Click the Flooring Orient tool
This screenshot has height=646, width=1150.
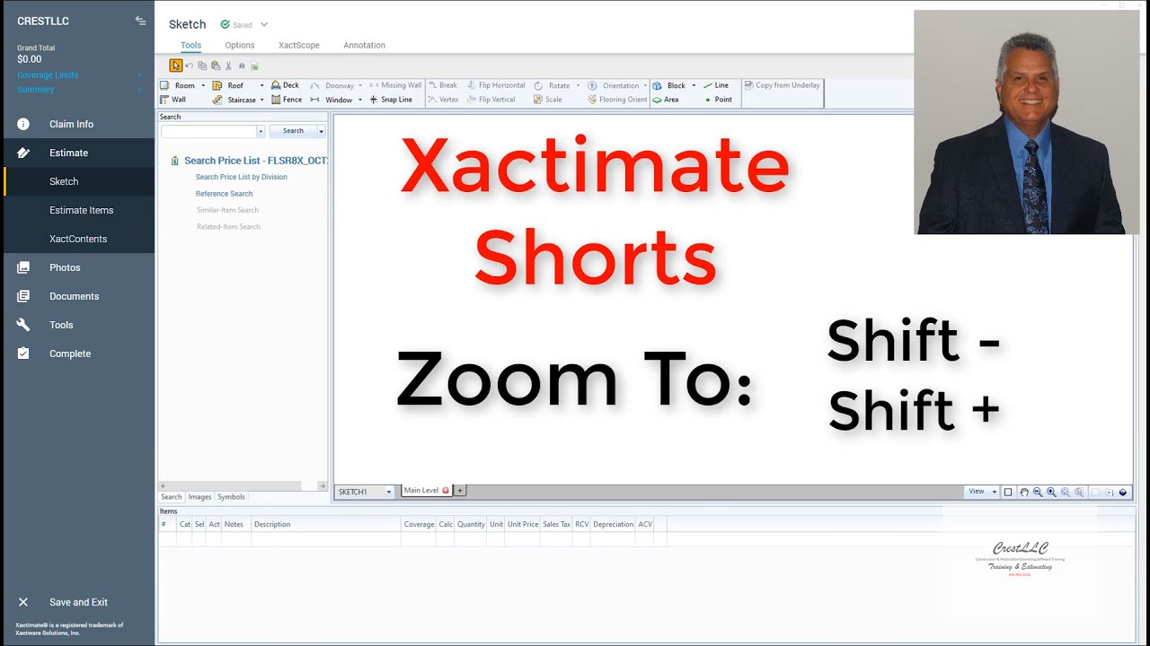pos(617,100)
